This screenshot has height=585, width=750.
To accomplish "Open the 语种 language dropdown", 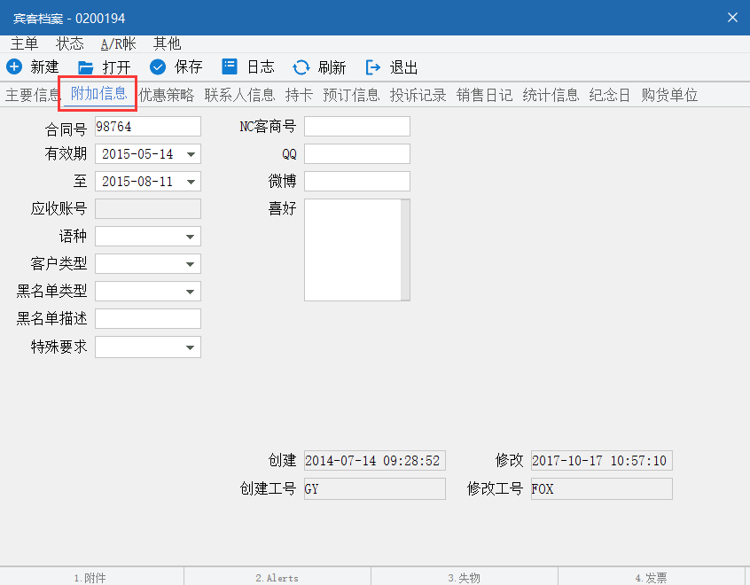I will [191, 237].
